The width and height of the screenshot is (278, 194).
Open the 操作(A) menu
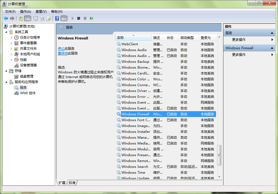(26, 12)
